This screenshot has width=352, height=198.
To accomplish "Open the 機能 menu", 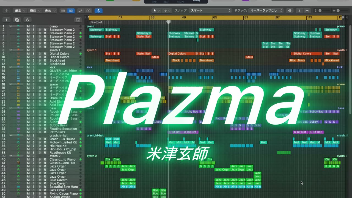I will pos(35,11).
